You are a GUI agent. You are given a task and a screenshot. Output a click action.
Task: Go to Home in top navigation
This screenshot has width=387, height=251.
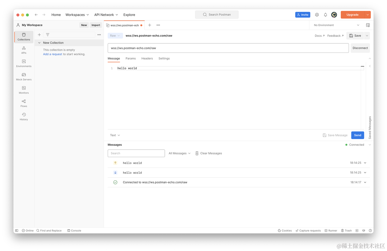56,15
